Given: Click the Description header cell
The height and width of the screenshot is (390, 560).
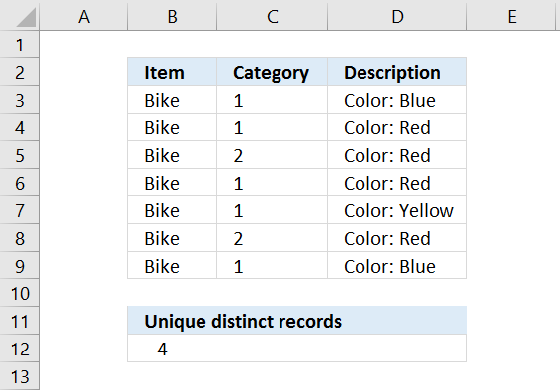Looking at the screenshot, I should click(x=397, y=72).
